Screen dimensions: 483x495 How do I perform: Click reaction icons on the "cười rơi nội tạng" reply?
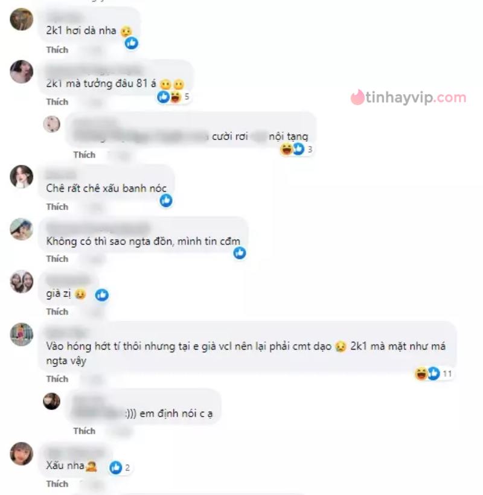[296, 148]
